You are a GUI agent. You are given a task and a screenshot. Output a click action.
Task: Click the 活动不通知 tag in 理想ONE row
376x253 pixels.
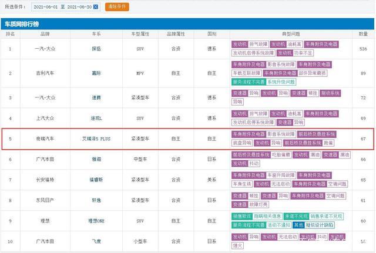(278, 225)
